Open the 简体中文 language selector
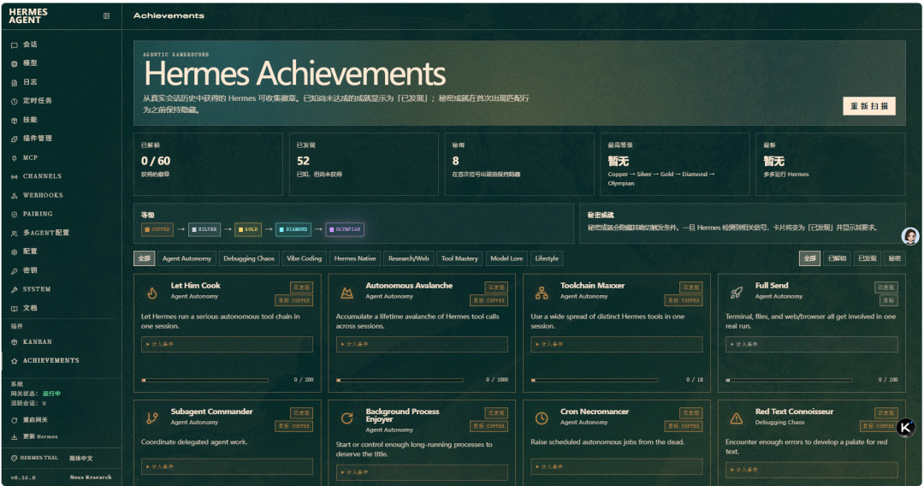This screenshot has height=486, width=924. (x=81, y=458)
